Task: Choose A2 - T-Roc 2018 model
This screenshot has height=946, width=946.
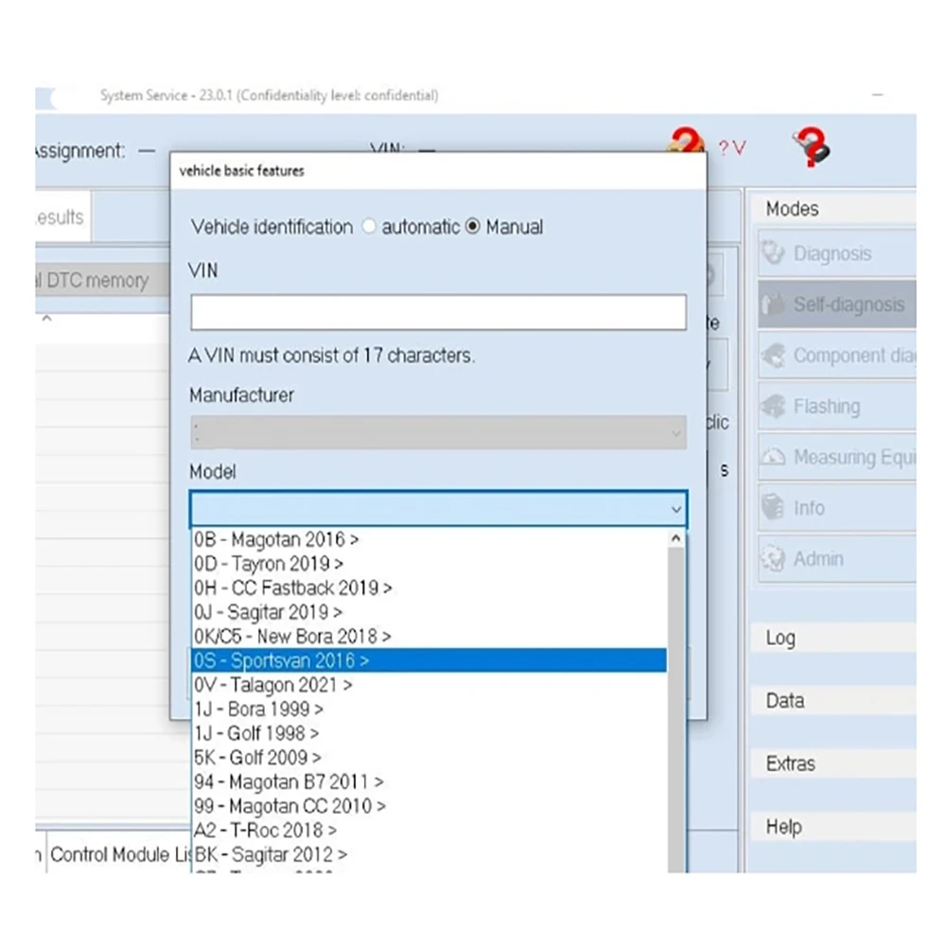Action: pyautogui.click(x=429, y=831)
